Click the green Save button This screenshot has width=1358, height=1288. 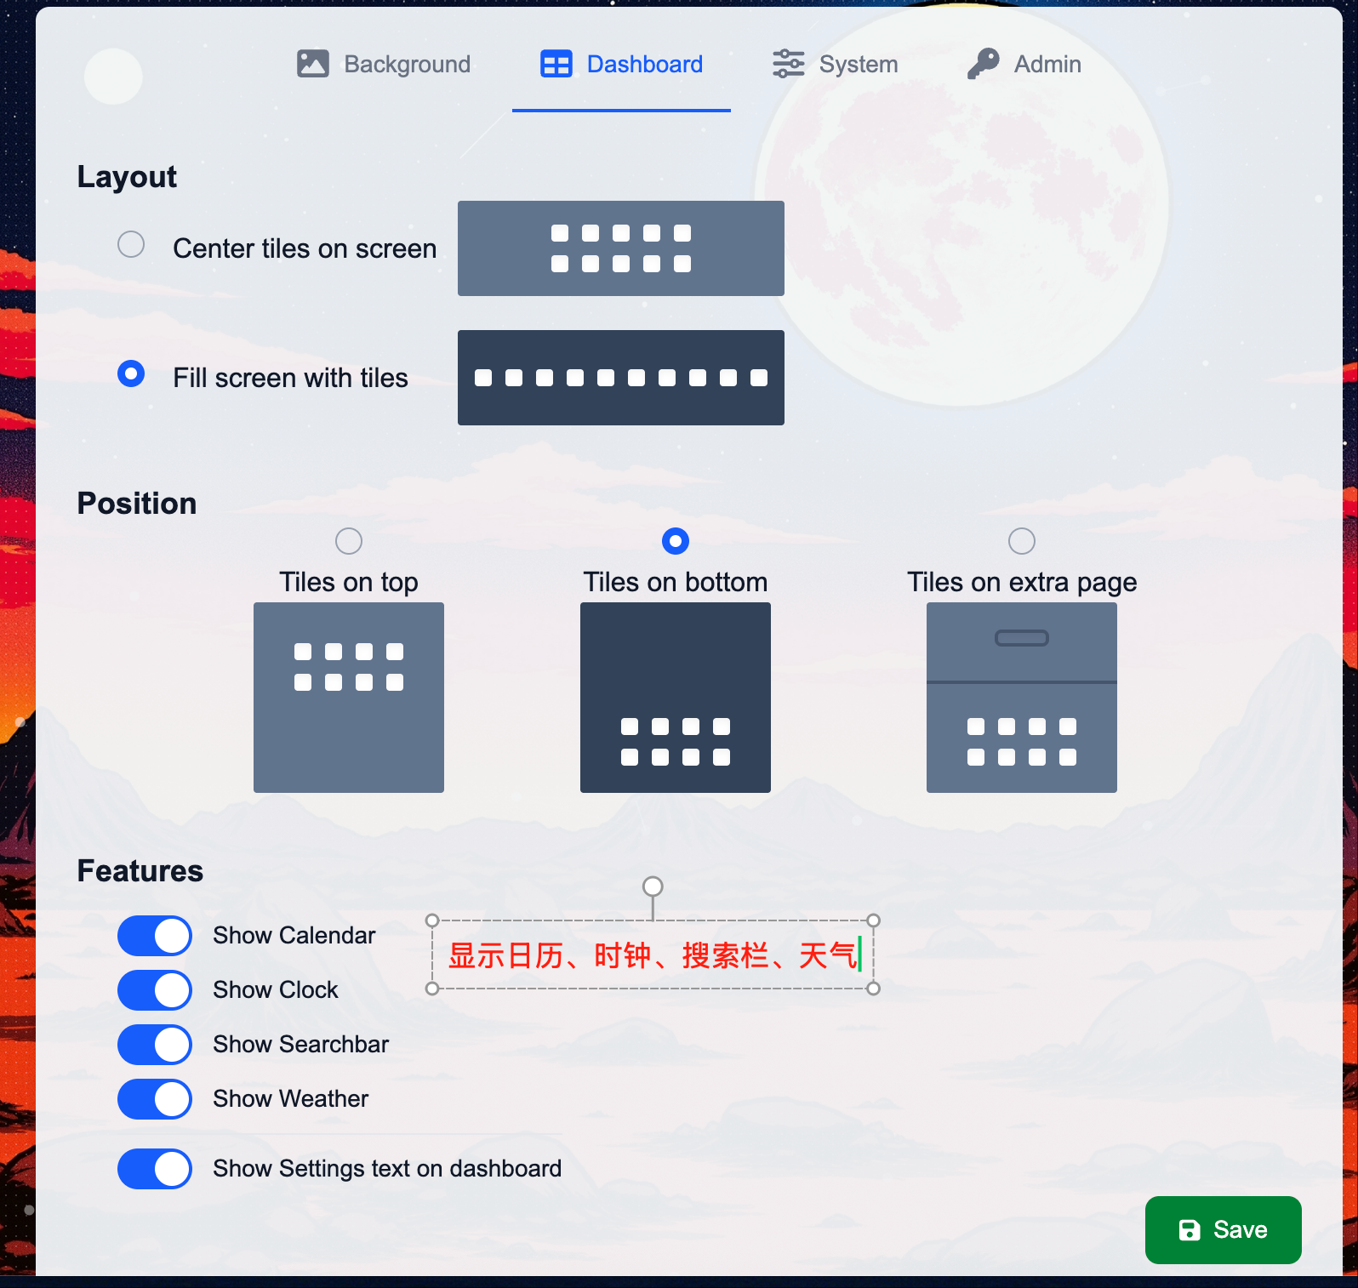point(1224,1230)
